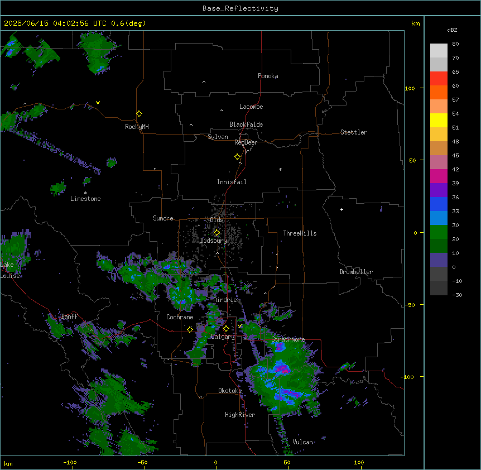Viewport: 481px width, 470px height.
Task: Click the Lacombe city label
Action: point(251,107)
